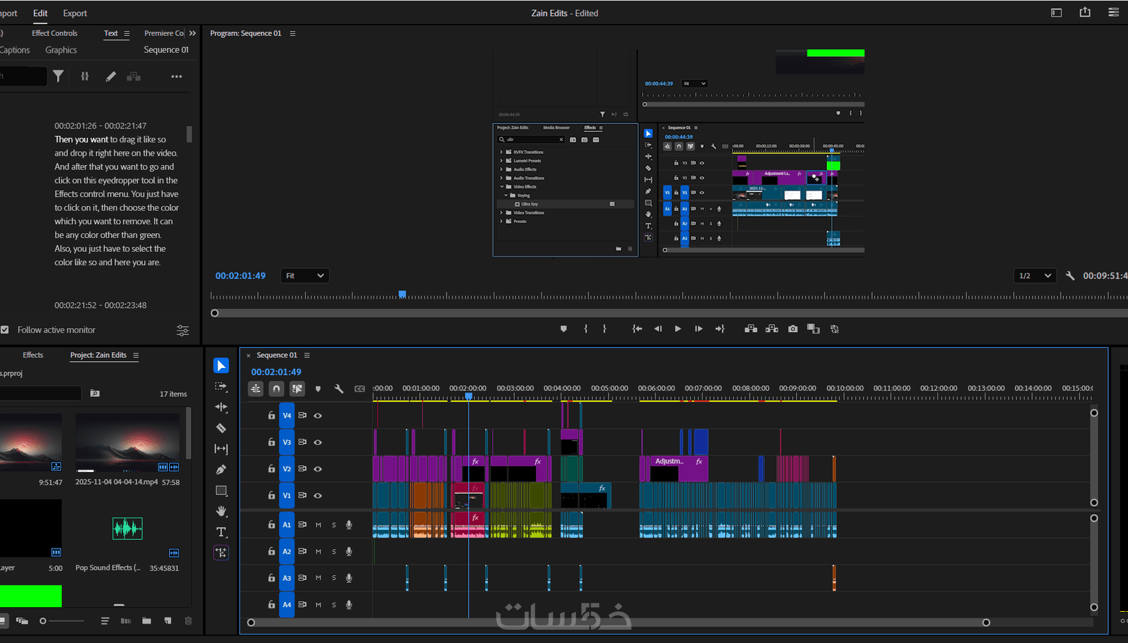Viewport: 1128px width, 643px height.
Task: Go to In point
Action: point(637,329)
